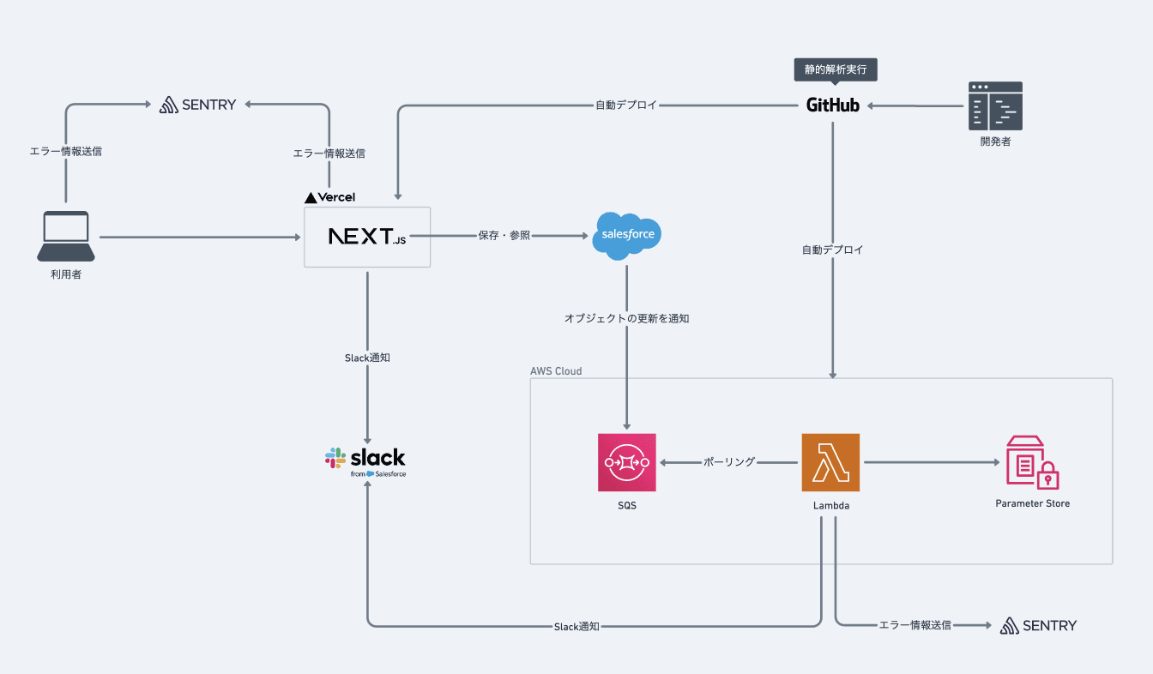Click the ポーリング arrow label
1153x674 pixels.
[729, 462]
